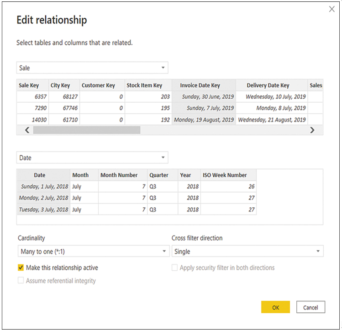Image resolution: width=342 pixels, height=331 pixels.
Task: Click the left scroll arrow of Sale table
Action: click(27, 130)
